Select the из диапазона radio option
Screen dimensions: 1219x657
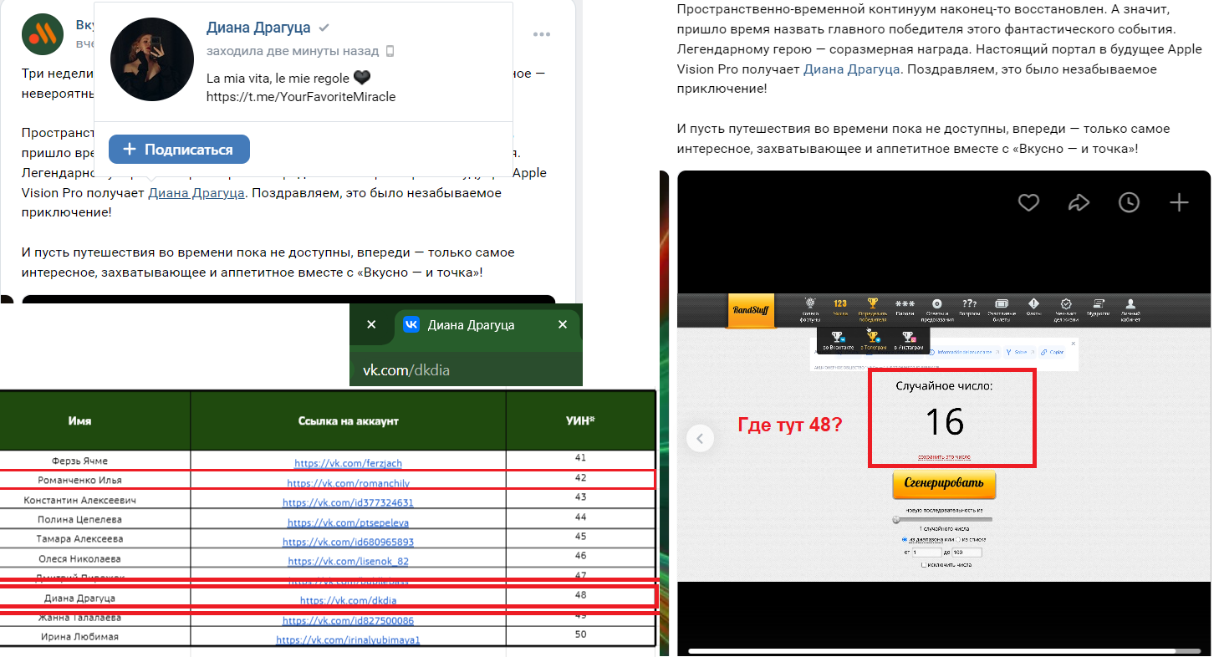click(x=905, y=540)
